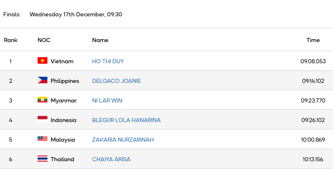Click the Vietnam flag icon
The width and height of the screenshot is (333, 169).
click(x=42, y=61)
